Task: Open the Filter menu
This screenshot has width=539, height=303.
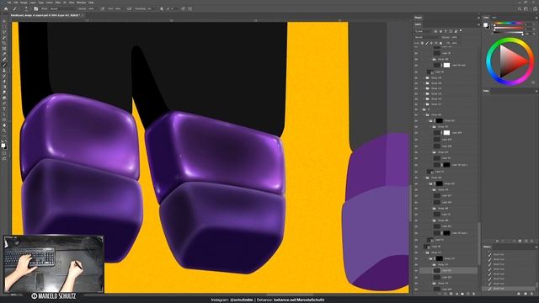Action: tap(58, 3)
